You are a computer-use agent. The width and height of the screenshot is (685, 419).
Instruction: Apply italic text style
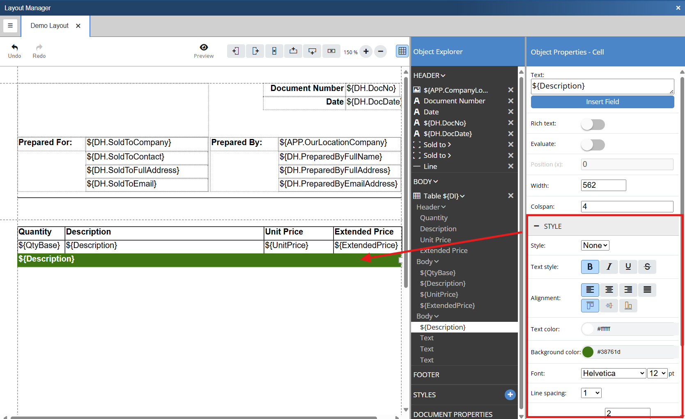point(609,267)
